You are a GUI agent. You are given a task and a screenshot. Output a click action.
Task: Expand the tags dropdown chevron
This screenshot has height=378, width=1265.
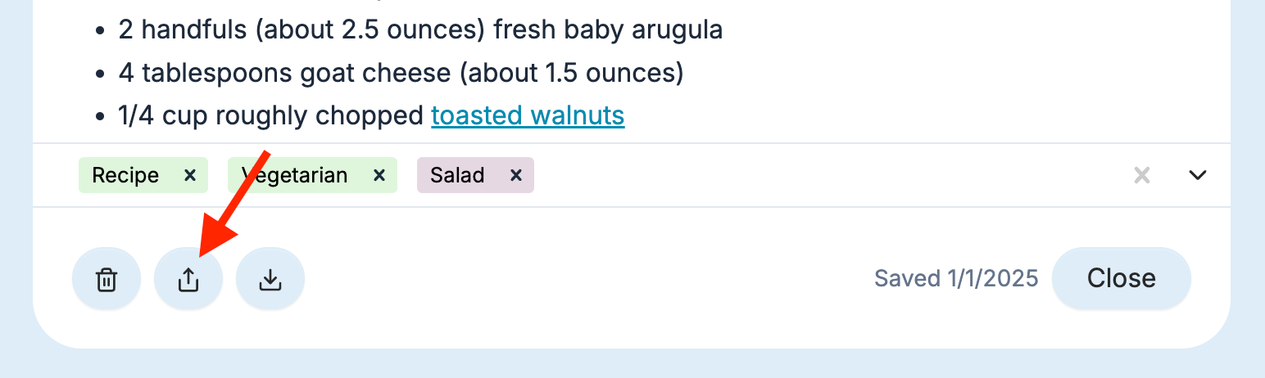[1198, 175]
